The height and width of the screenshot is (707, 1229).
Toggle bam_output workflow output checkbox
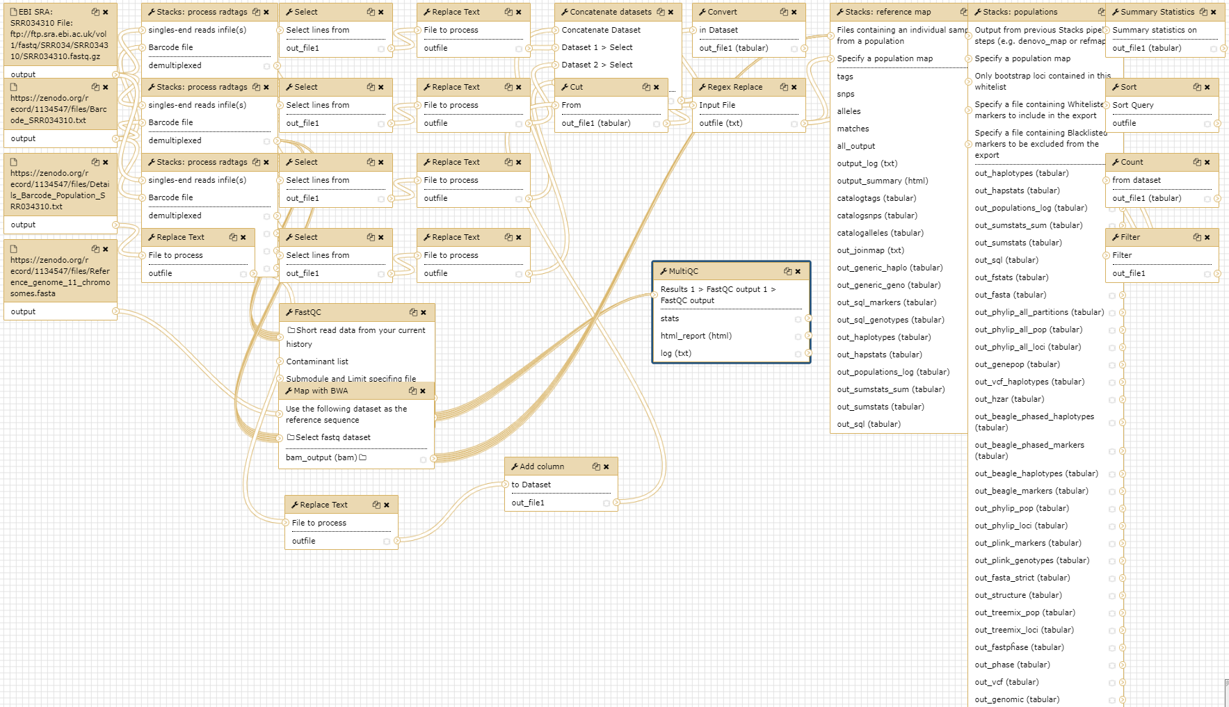pyautogui.click(x=423, y=460)
